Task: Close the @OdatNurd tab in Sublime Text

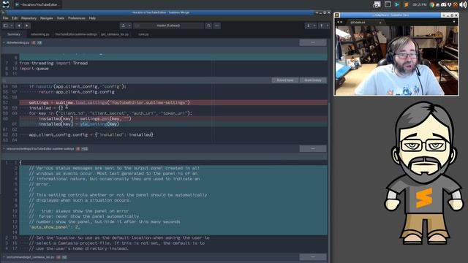Action: click(x=380, y=23)
